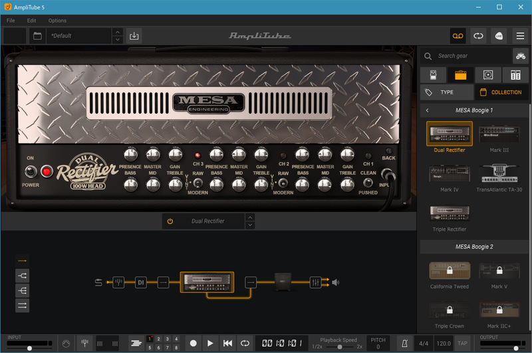Click the input routing icon in chain

tap(98, 282)
